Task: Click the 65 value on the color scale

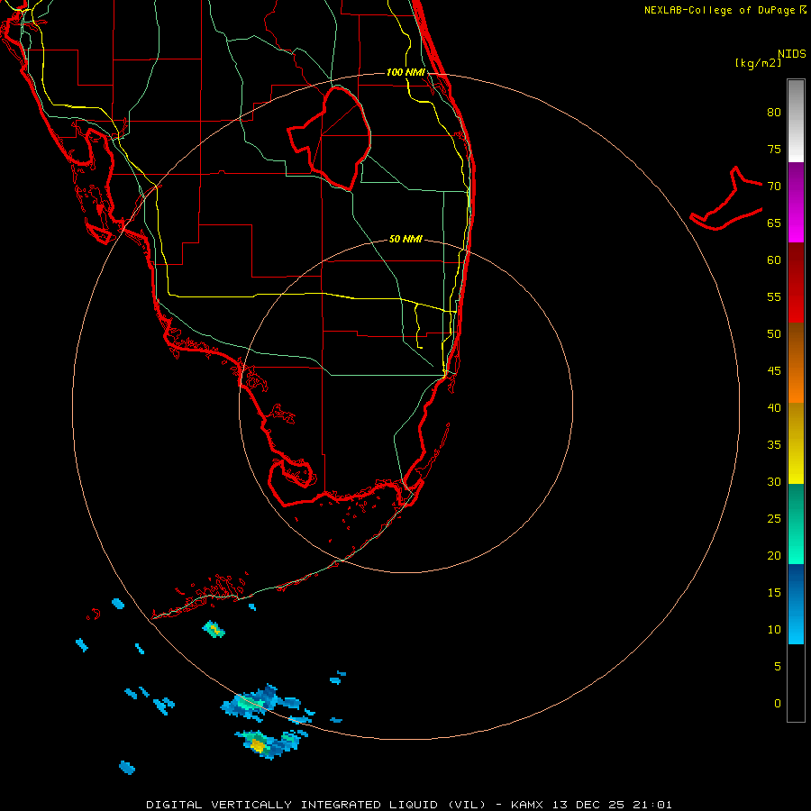Action: coord(774,223)
